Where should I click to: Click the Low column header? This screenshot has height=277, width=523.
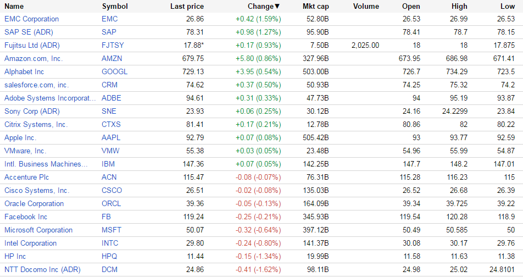tap(508, 7)
